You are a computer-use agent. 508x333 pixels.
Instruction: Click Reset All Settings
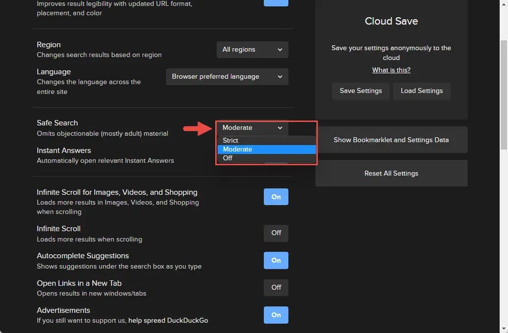click(391, 173)
